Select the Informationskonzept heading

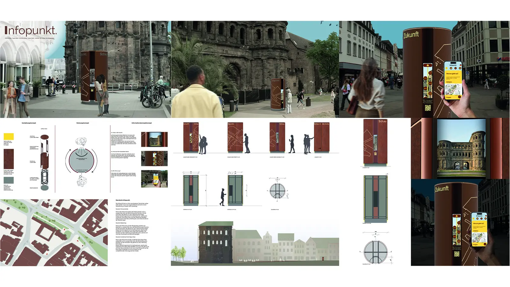pos(142,123)
